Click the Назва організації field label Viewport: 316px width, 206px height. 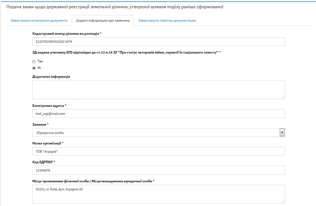(46, 143)
